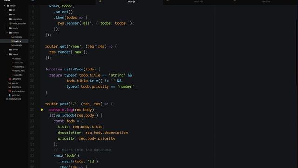Click the todo.js file icon in tree
The image size is (298, 168).
[x=13, y=41]
